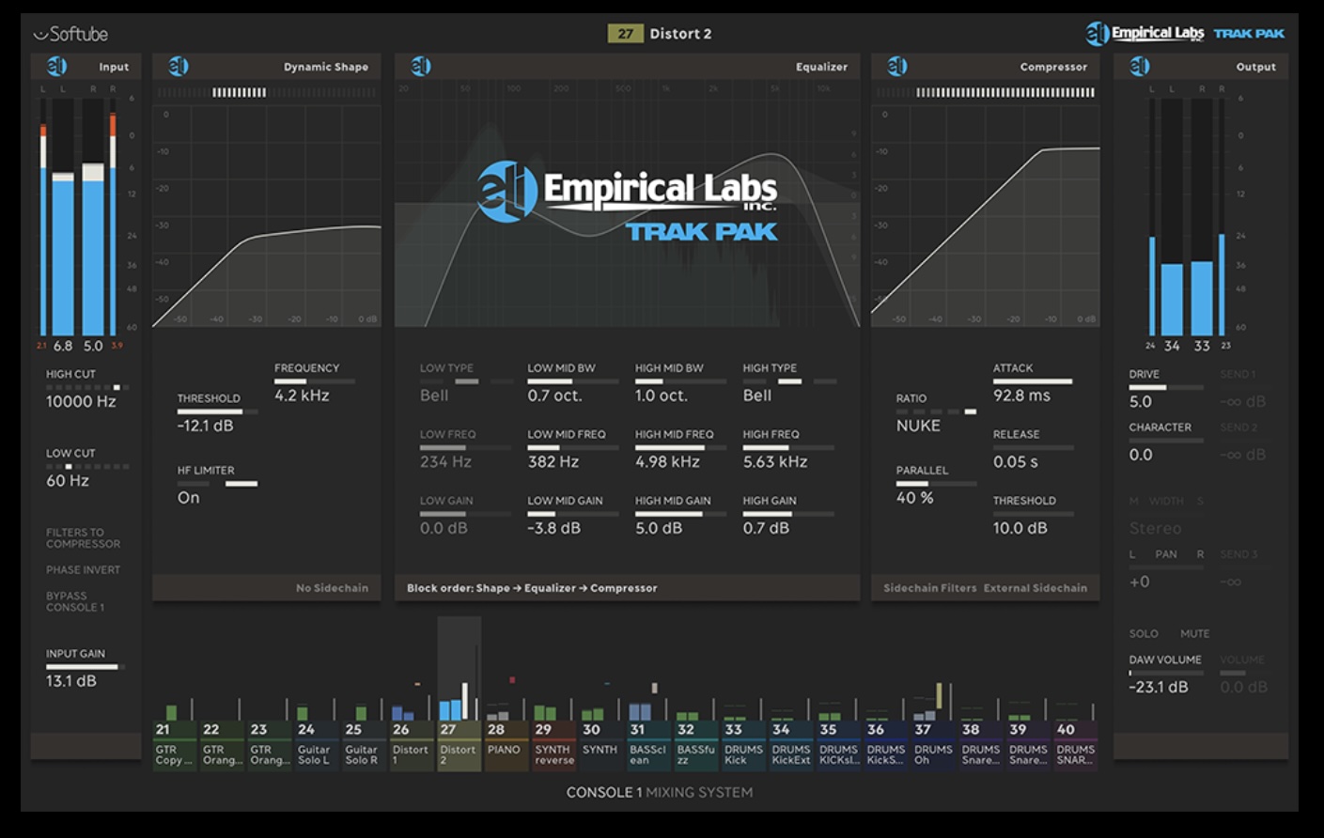1324x838 pixels.
Task: Select track 32 BASSfuzz channel
Action: coord(696,746)
